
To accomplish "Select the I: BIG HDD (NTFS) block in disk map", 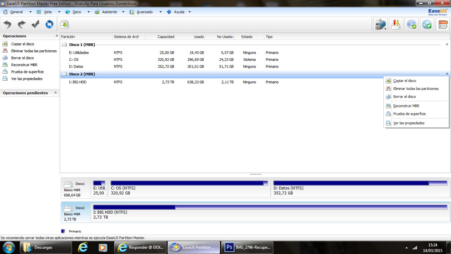I will [270, 212].
